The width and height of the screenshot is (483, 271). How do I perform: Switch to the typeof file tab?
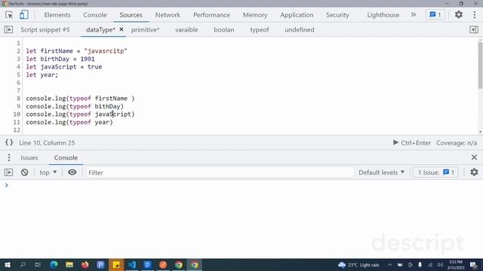(260, 30)
